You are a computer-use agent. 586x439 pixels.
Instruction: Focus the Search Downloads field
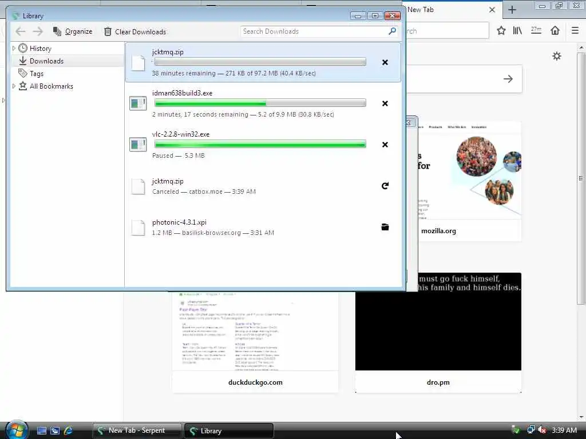(318, 31)
